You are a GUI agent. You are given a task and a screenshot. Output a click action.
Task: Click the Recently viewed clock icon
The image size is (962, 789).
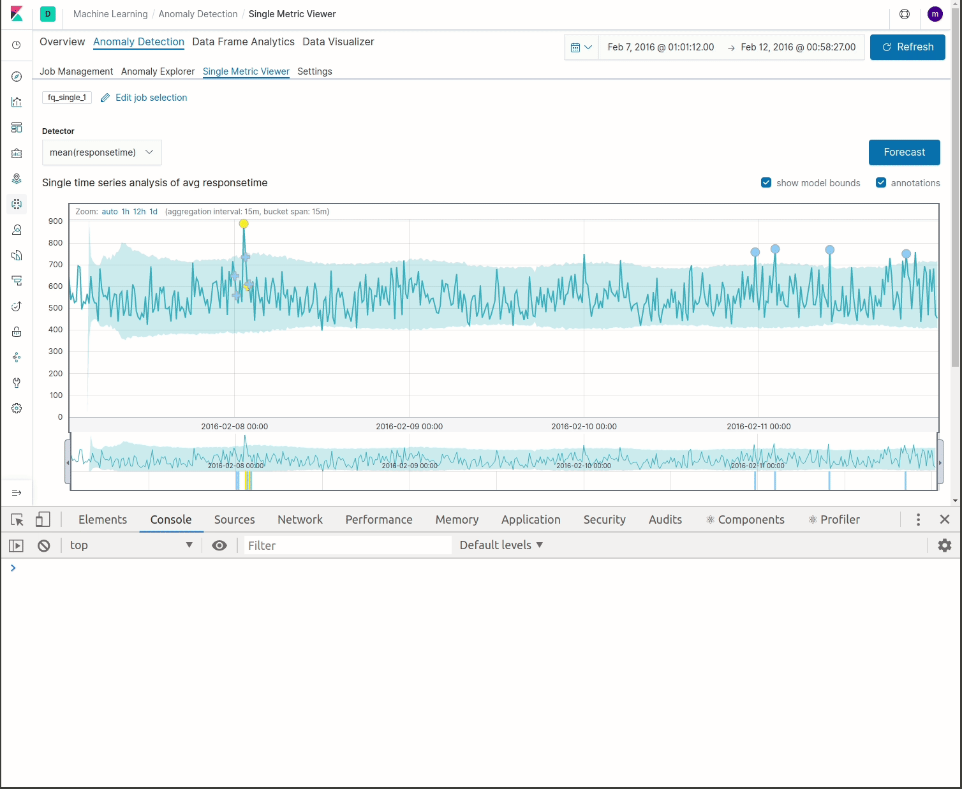[x=17, y=45]
